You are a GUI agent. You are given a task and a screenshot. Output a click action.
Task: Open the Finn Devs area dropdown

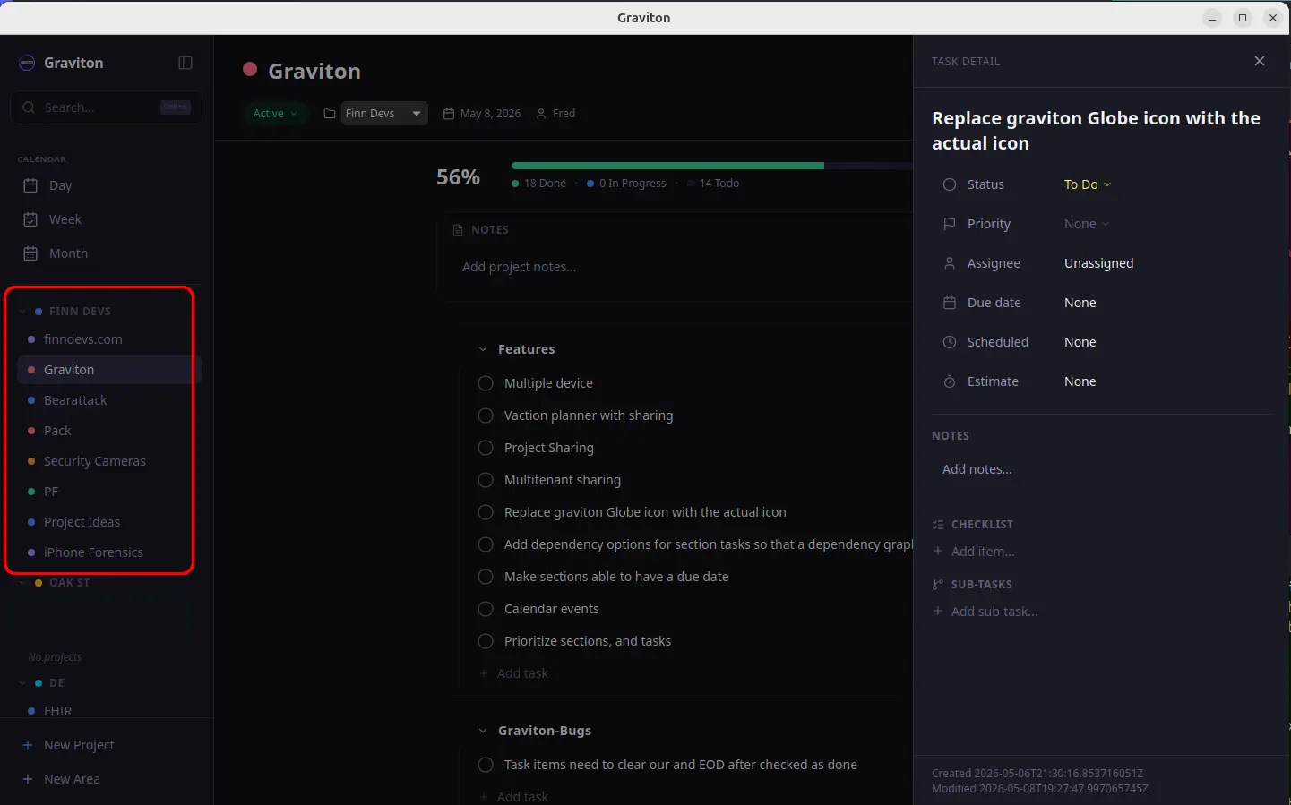coord(383,114)
